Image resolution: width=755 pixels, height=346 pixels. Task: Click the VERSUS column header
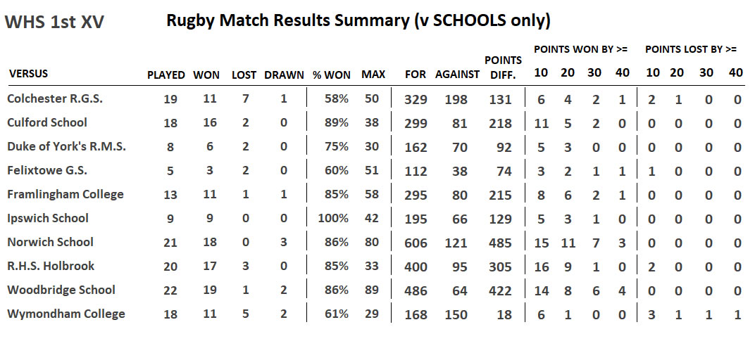click(29, 74)
